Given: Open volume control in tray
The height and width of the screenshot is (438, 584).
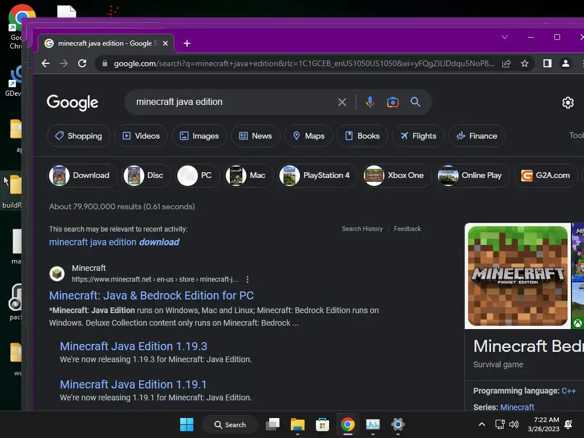Looking at the screenshot, I should 514,424.
